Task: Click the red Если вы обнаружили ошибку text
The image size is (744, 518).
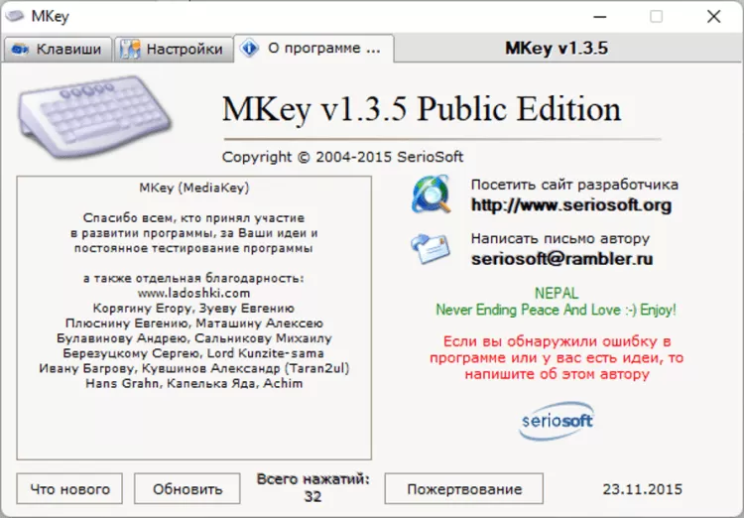Action: pyautogui.click(x=557, y=357)
